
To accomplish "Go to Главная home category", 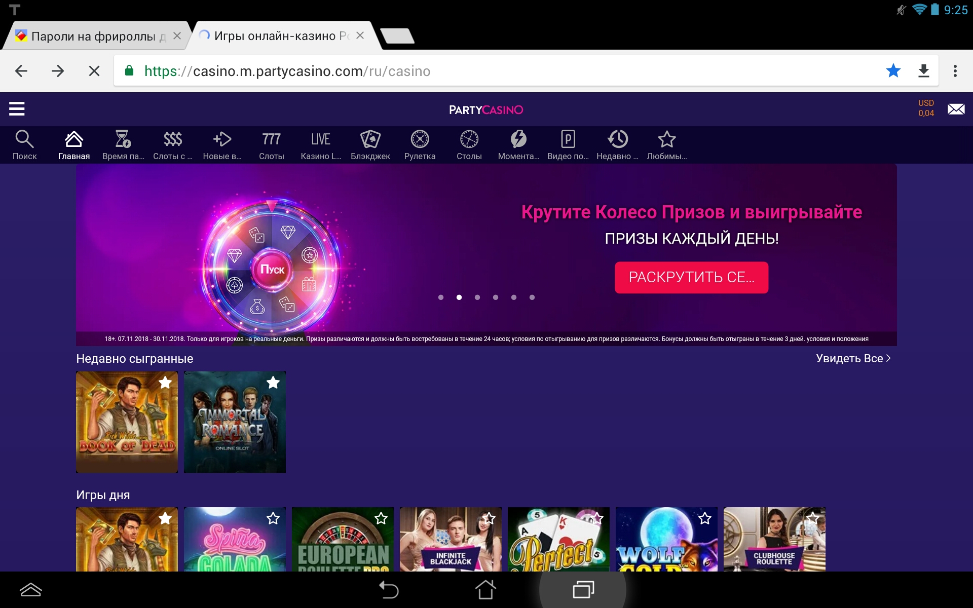I will [74, 145].
